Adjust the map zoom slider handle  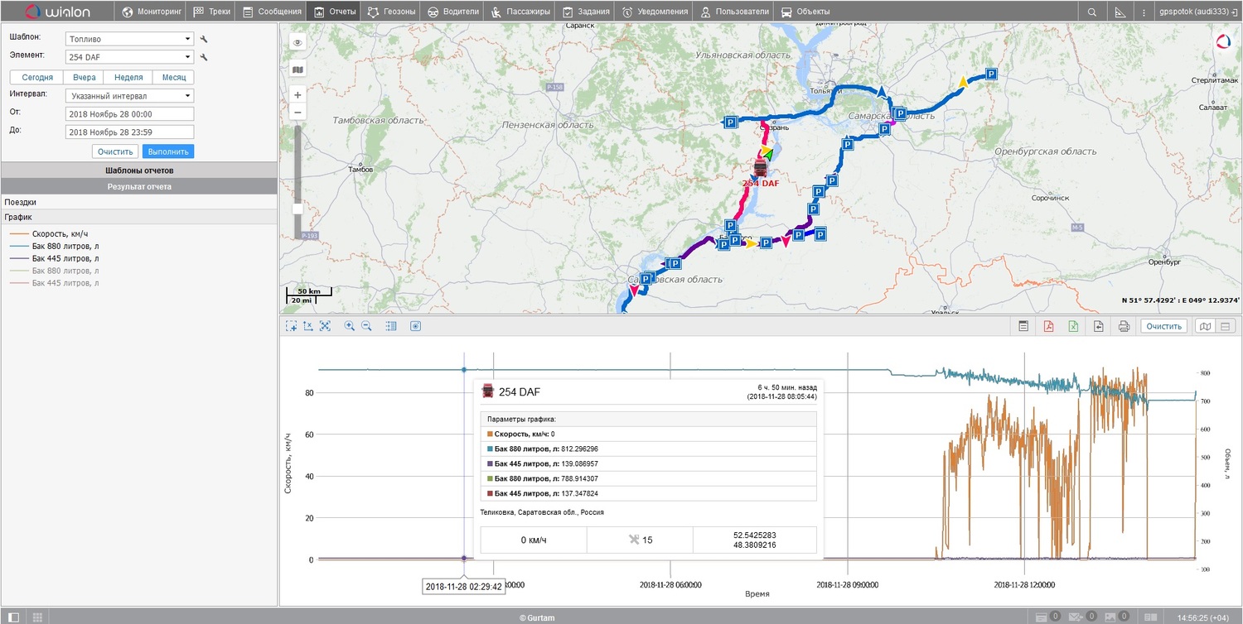click(297, 209)
